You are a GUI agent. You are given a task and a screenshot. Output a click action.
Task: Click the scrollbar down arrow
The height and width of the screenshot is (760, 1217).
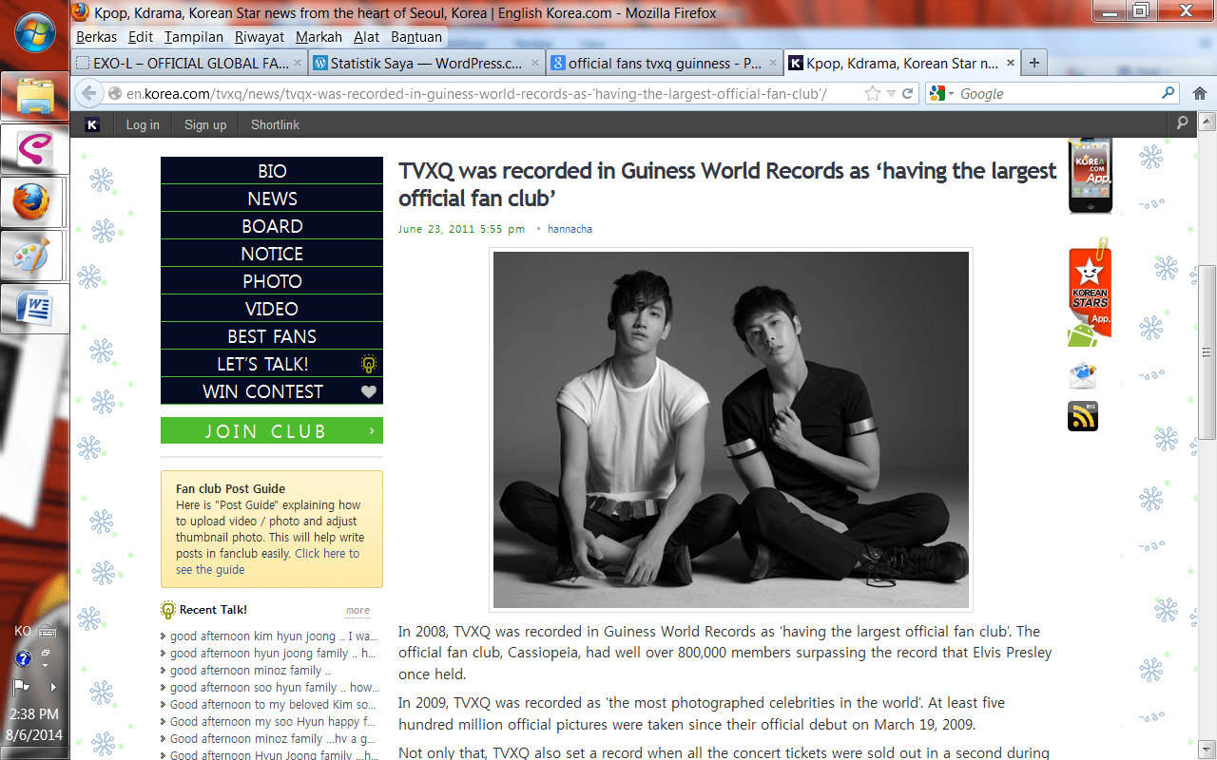pyautogui.click(x=1207, y=750)
